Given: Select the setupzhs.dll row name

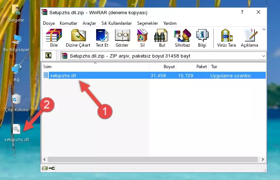Looking at the screenshot, I should (63, 76).
